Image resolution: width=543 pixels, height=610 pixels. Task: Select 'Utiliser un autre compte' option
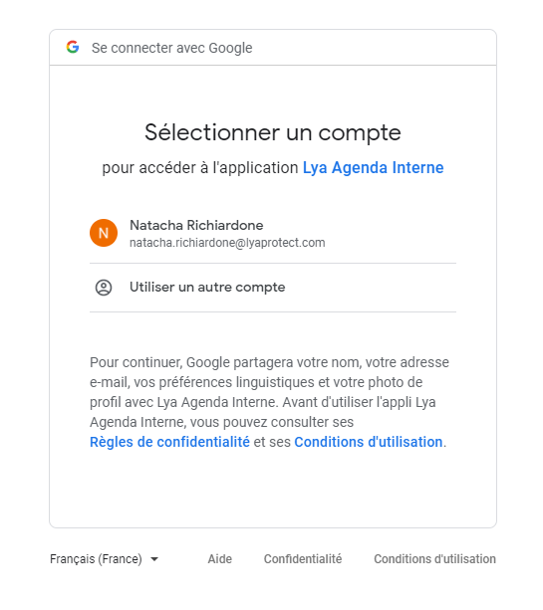(273, 288)
